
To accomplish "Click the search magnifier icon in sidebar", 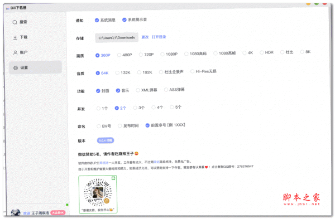I will [15, 22].
